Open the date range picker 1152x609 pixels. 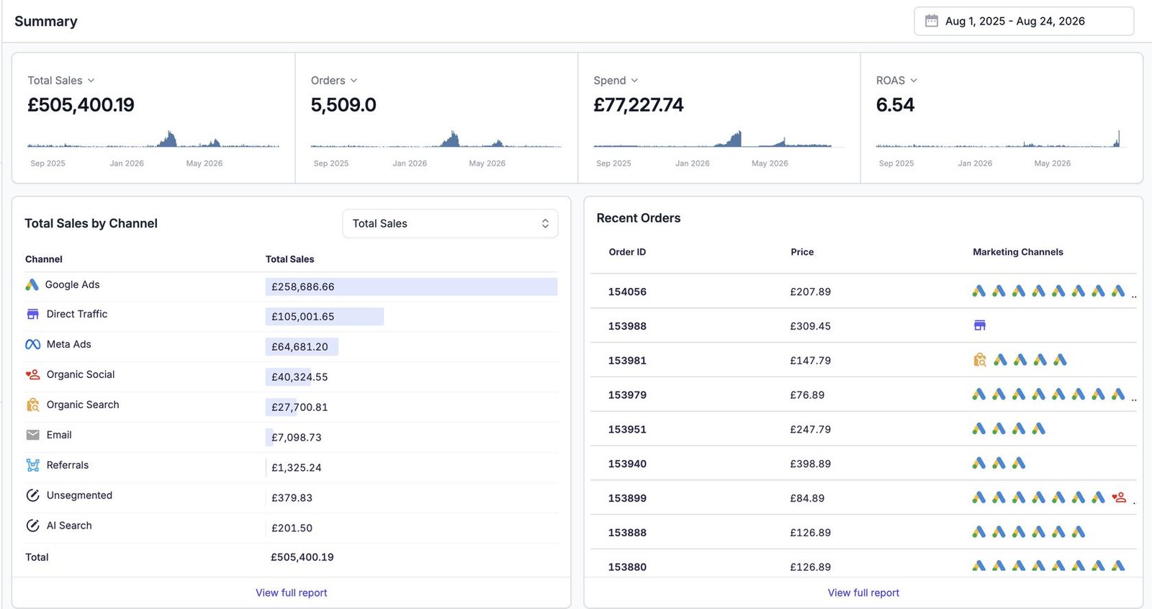[x=1024, y=22]
